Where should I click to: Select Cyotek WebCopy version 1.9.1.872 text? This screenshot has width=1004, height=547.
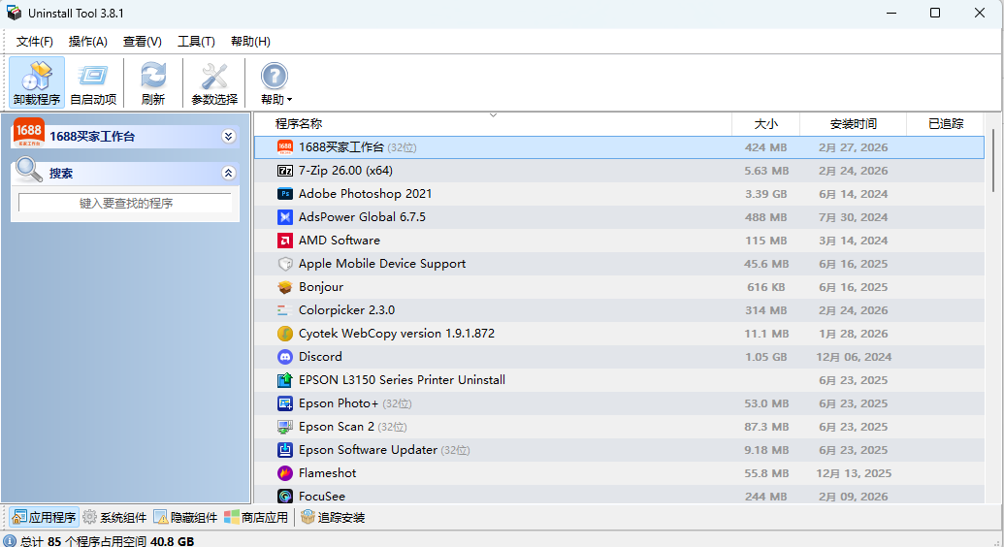(x=397, y=334)
